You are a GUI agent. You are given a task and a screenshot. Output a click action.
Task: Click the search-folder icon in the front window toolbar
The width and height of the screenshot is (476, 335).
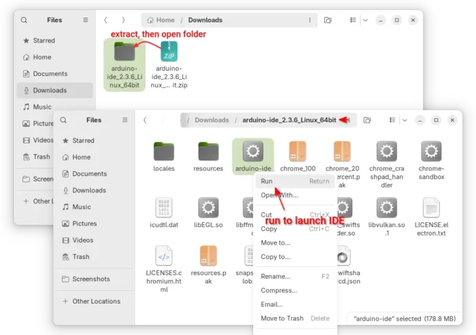click(x=367, y=120)
